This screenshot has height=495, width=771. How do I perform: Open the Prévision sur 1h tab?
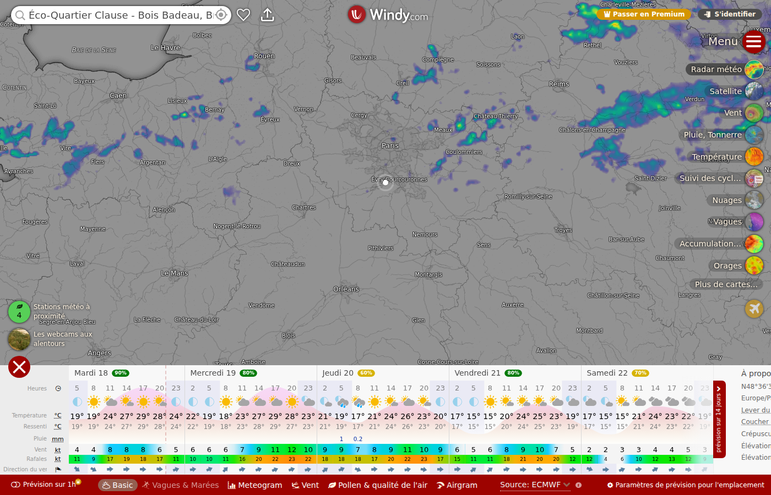(46, 485)
